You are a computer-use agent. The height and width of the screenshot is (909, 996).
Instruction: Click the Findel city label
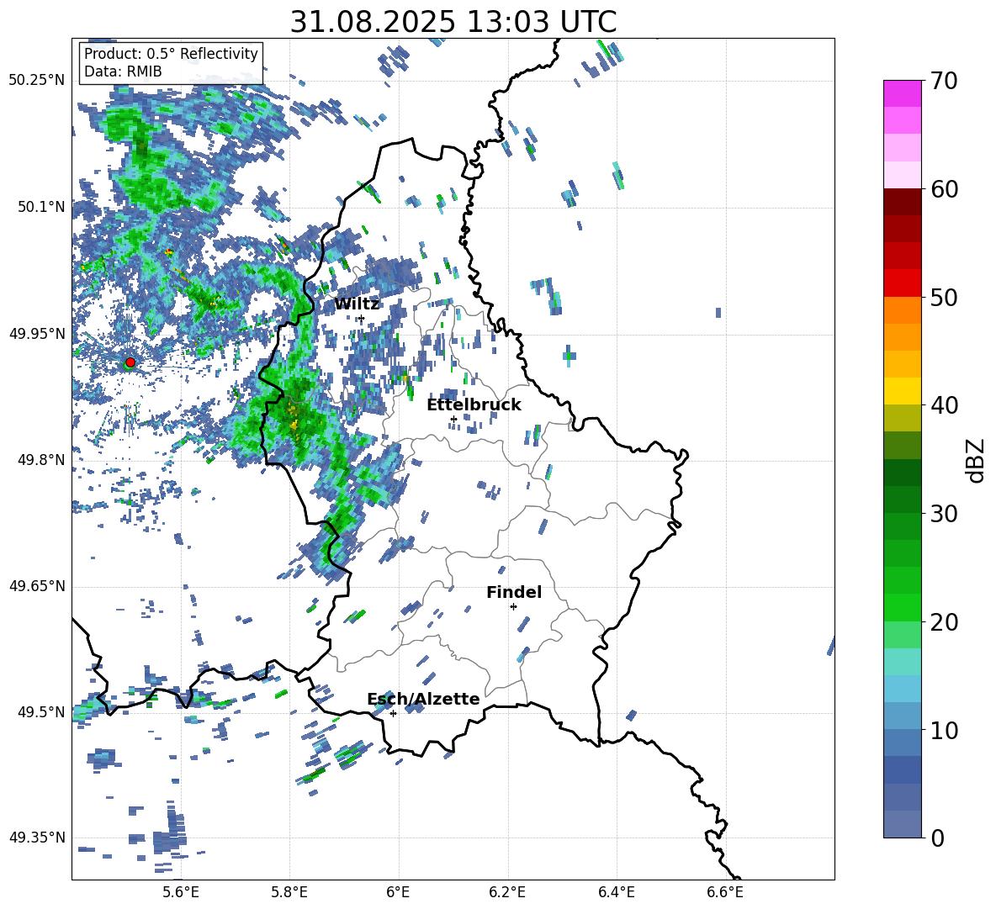(x=514, y=592)
